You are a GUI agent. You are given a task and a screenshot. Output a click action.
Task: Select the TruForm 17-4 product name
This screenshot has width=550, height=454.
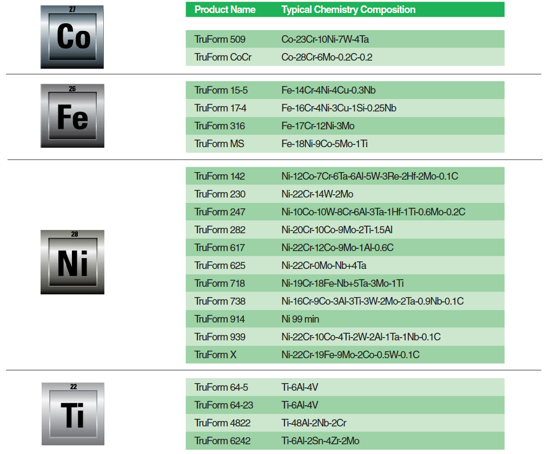(x=220, y=108)
